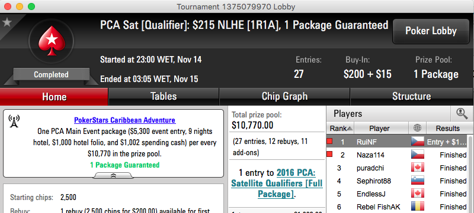This screenshot has height=213, width=474.
Task: Click the red marker beside Naza114
Action: [x=329, y=155]
